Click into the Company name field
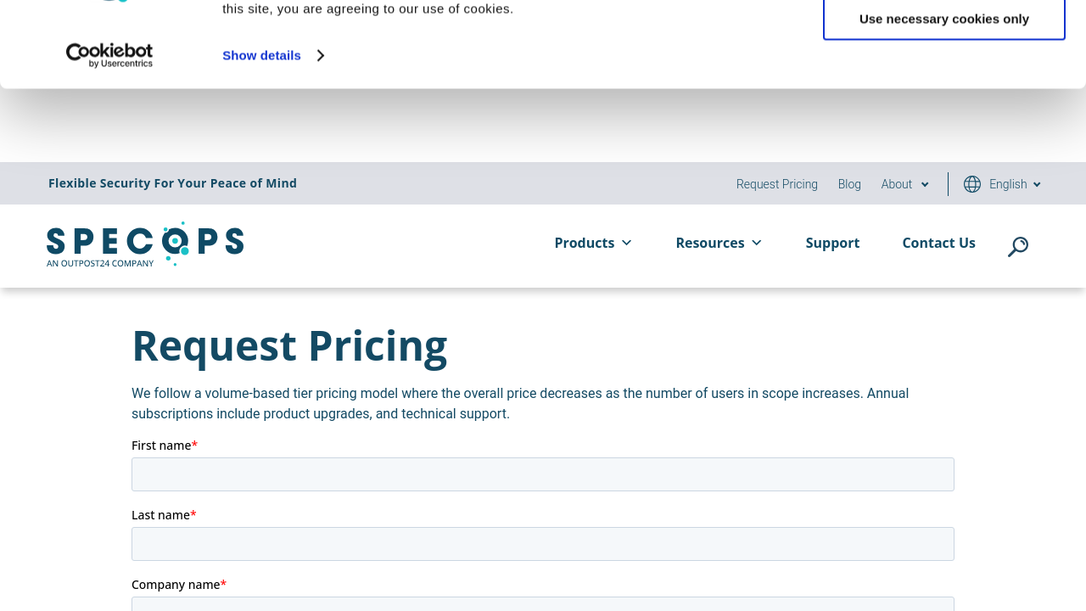This screenshot has height=611, width=1086. (x=543, y=603)
